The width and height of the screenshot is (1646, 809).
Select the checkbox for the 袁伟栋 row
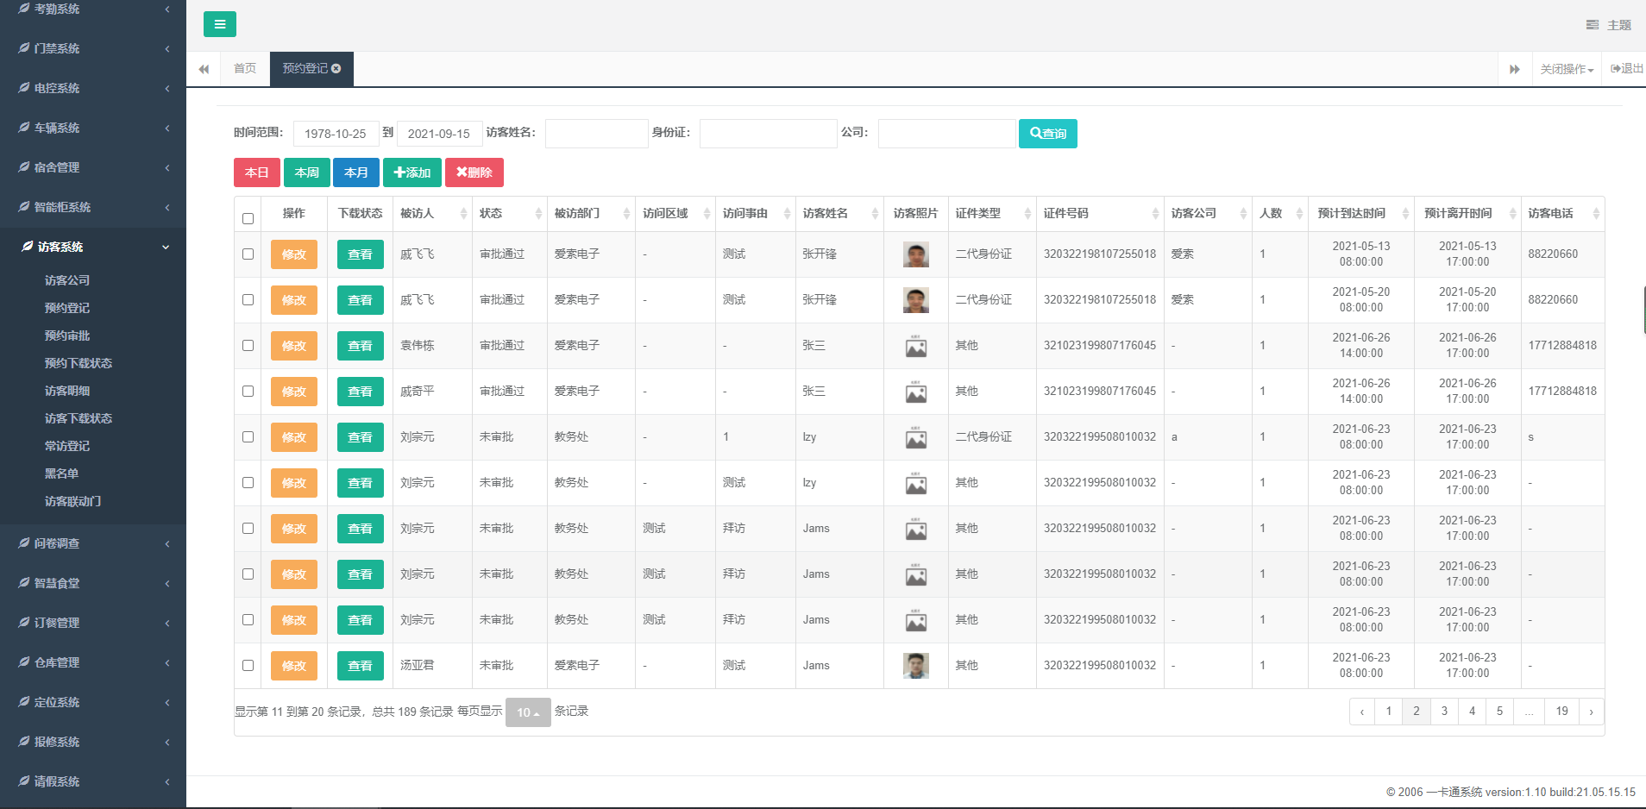tap(248, 346)
